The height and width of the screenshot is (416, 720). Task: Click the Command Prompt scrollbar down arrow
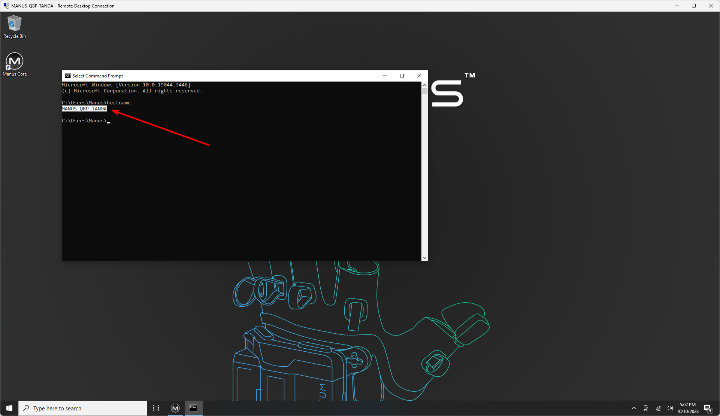pos(424,258)
